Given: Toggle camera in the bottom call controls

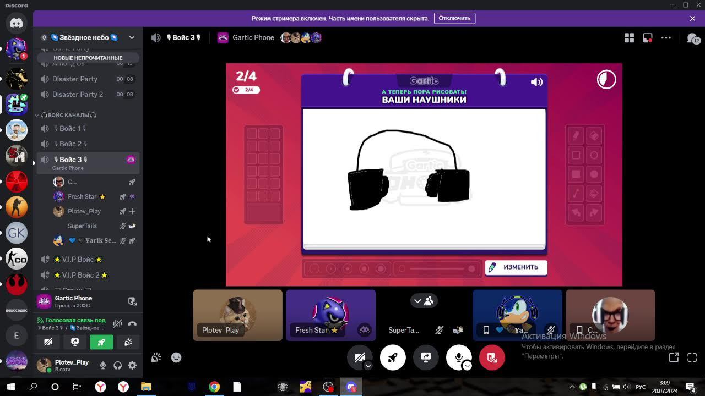Looking at the screenshot, I should [359, 358].
